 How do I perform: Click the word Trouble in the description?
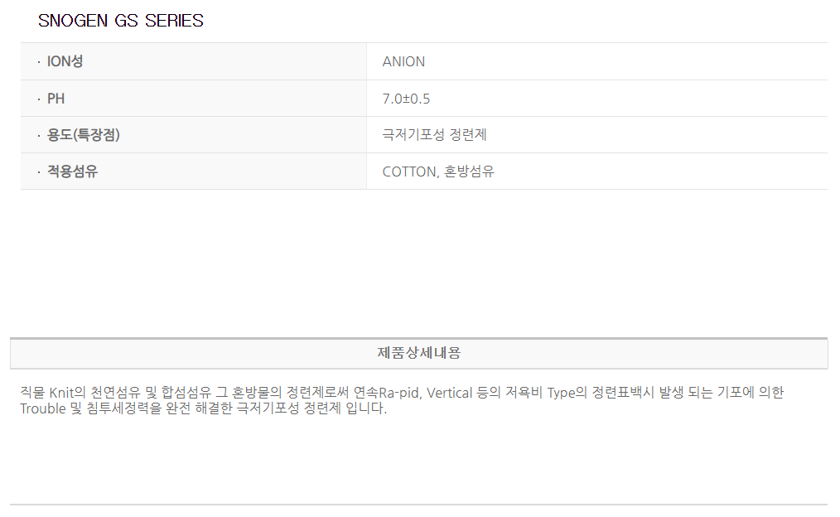(43, 408)
